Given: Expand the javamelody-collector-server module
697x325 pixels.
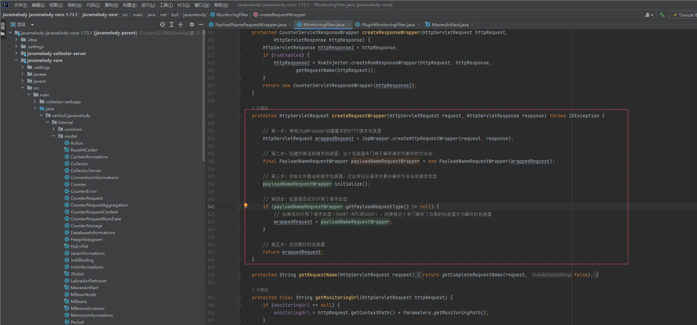Looking at the screenshot, I should [x=16, y=53].
